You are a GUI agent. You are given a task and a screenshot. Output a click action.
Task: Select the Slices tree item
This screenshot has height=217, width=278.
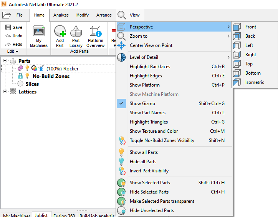tap(32, 84)
